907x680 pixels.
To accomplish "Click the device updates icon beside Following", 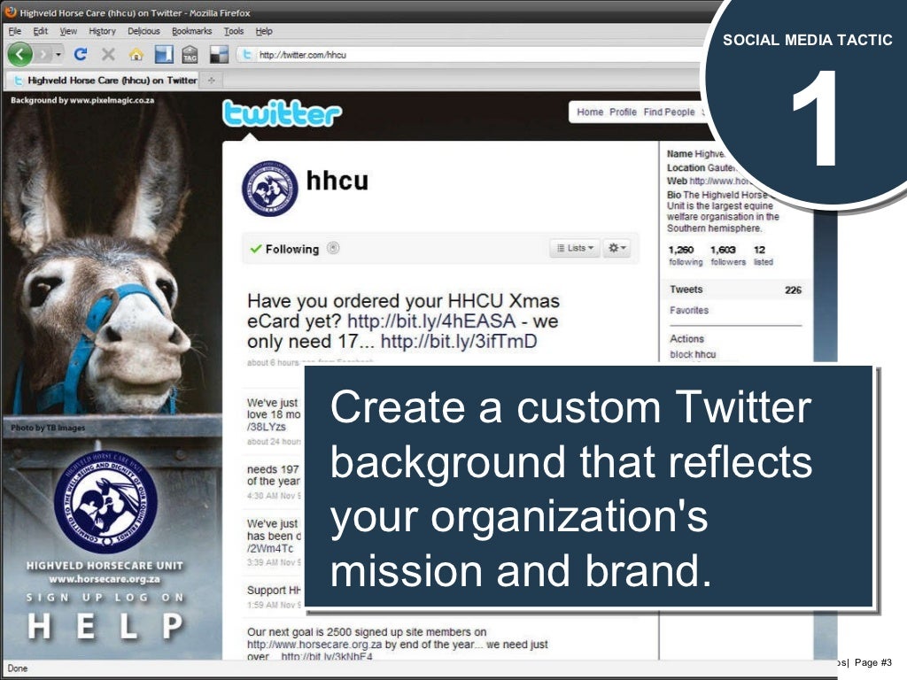I will [x=333, y=248].
